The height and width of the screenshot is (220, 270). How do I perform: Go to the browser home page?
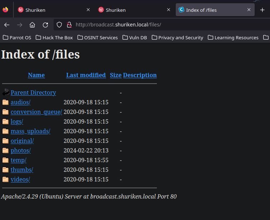click(32, 25)
